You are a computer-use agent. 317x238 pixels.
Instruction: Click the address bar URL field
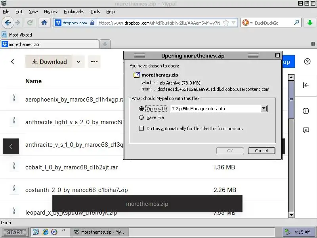[x=160, y=23]
